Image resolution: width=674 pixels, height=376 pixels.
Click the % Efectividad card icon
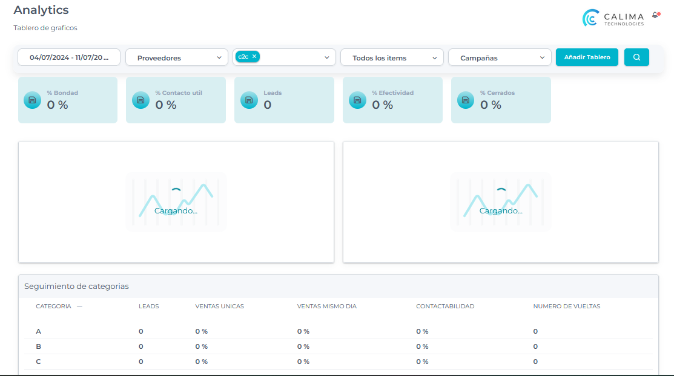click(x=357, y=100)
